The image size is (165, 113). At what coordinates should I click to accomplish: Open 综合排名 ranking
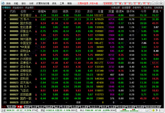(x=147, y=8)
